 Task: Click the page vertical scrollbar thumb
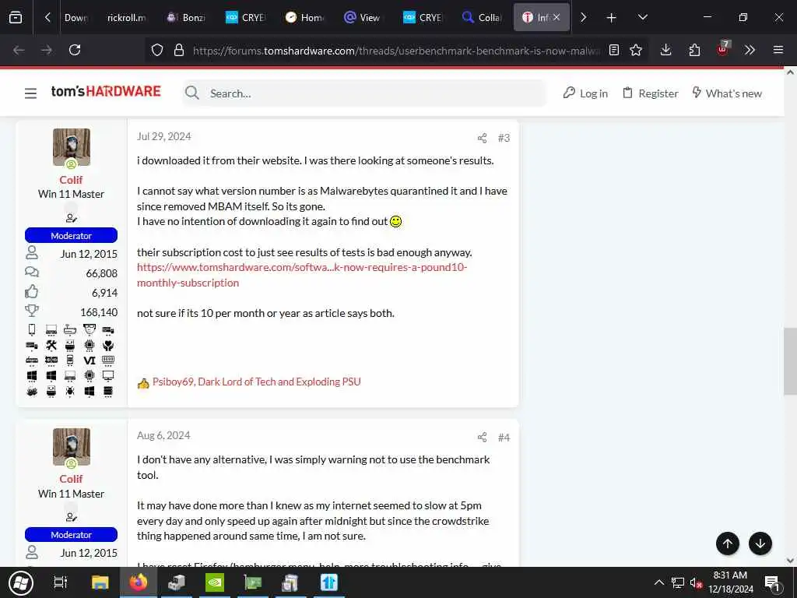click(x=790, y=361)
